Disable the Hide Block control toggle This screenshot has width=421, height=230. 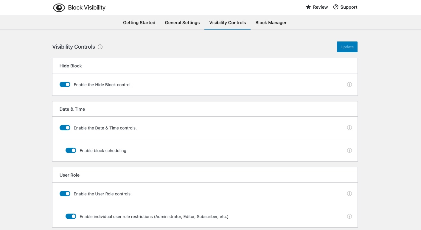65,84
